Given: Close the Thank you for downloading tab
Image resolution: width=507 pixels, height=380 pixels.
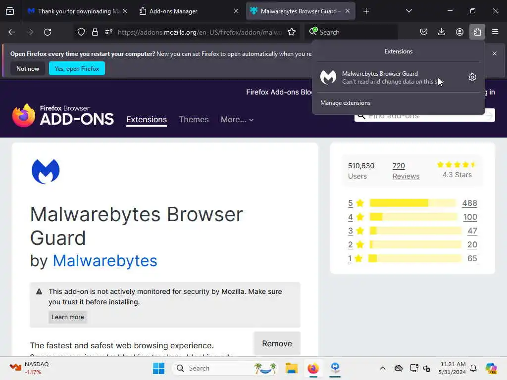Looking at the screenshot, I should coord(125,11).
